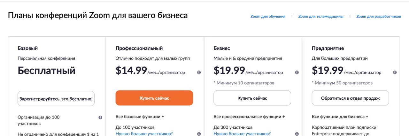Show info tooltip beside Business's Нужно больше участников
Screen dimensions: 409x136
[x=297, y=134]
